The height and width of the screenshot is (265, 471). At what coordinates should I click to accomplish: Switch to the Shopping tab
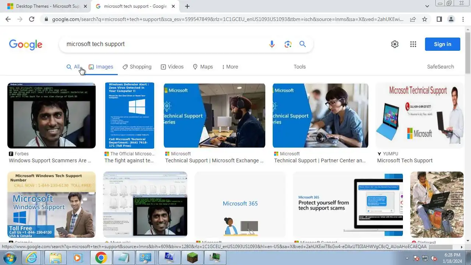137,67
